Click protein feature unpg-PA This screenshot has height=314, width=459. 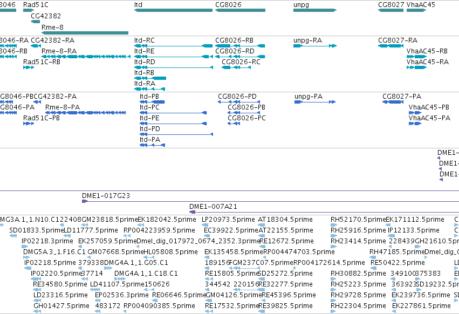point(315,102)
